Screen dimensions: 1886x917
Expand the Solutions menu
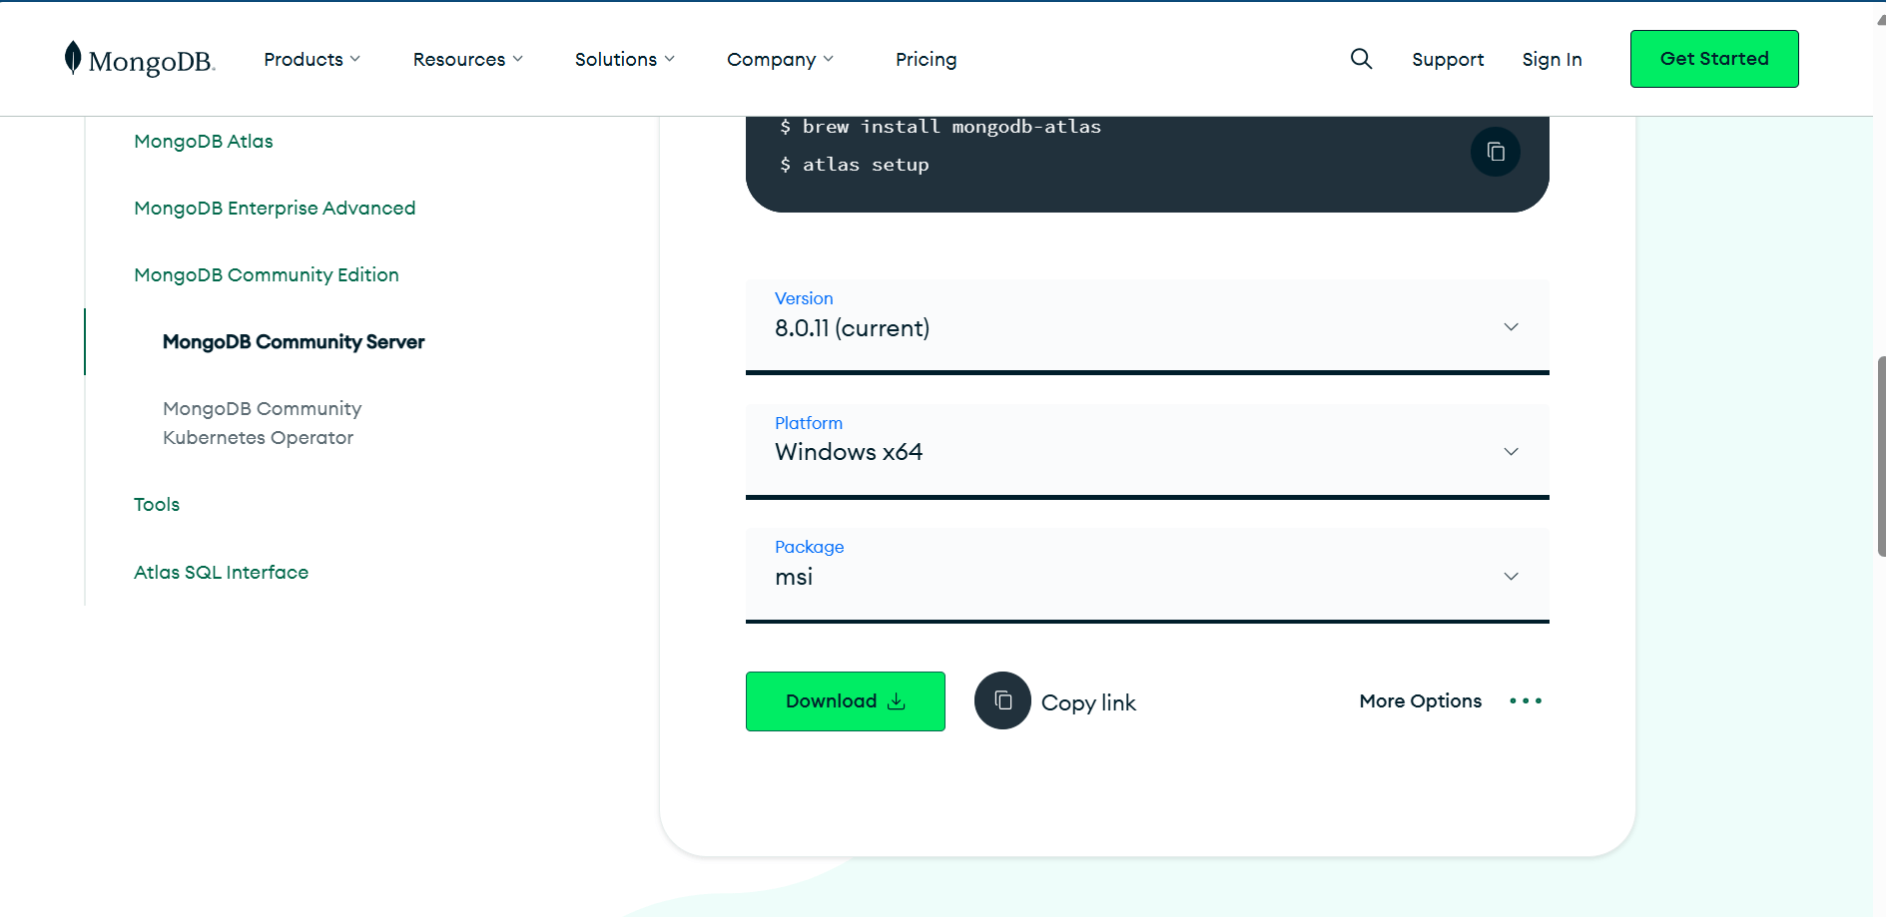pos(624,60)
